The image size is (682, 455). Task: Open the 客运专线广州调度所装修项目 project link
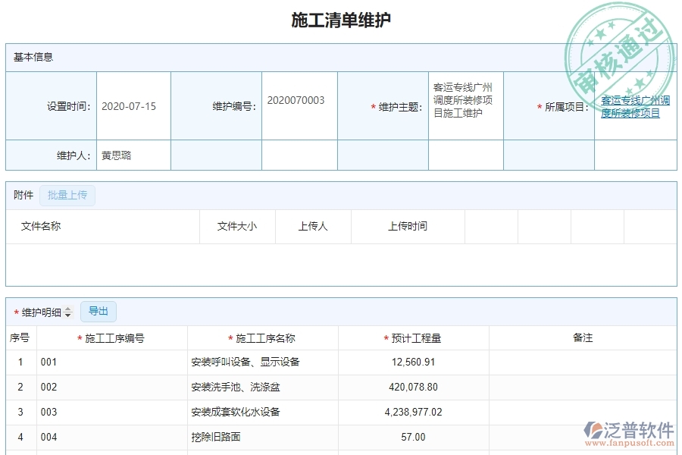click(635, 107)
